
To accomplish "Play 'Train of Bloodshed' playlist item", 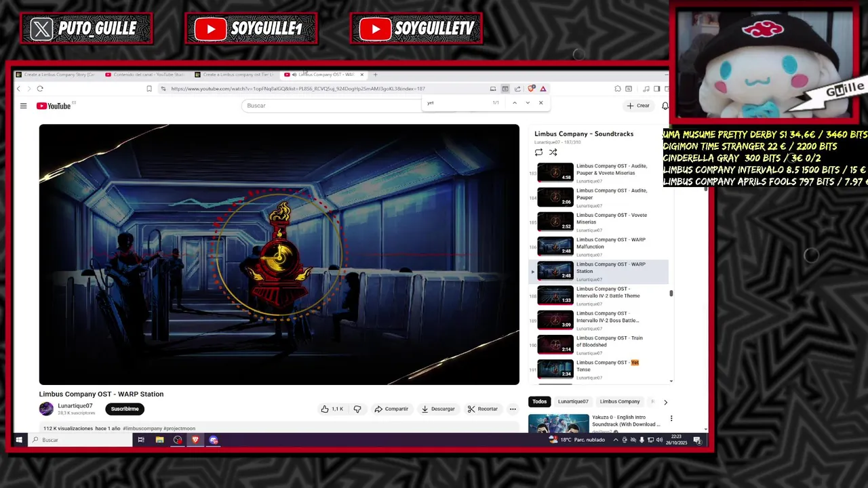I will tap(598, 344).
